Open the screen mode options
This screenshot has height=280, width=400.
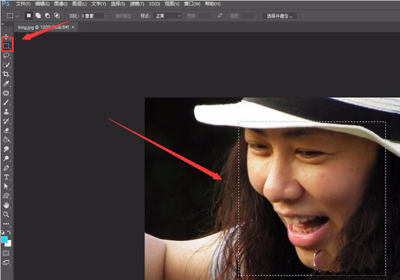(6, 263)
